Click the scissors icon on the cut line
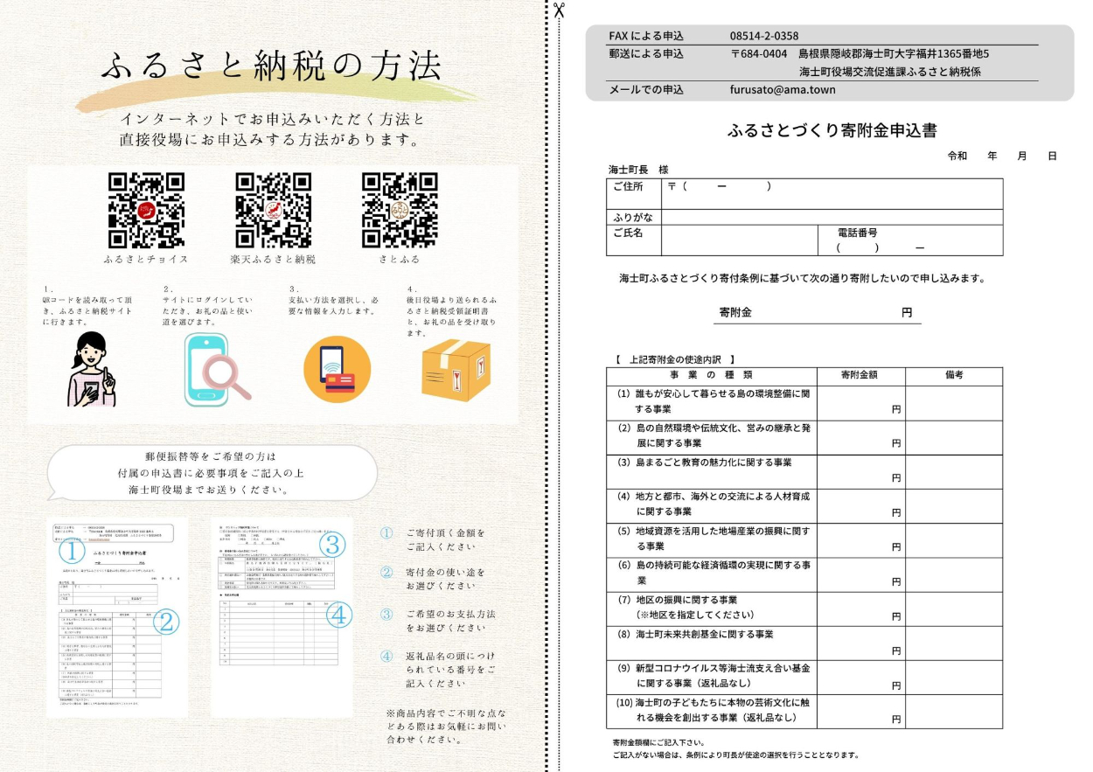The image size is (1093, 772). 559,10
